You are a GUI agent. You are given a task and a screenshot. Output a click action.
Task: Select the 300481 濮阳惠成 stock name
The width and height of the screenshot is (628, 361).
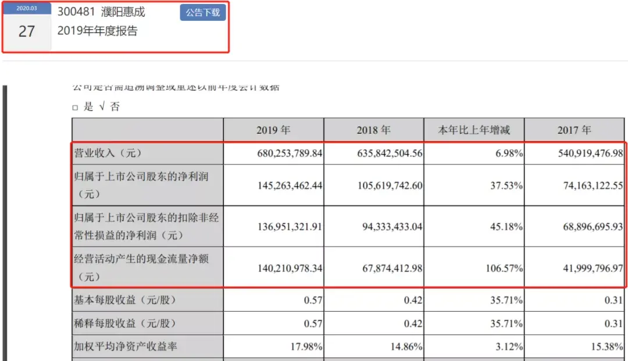tap(101, 12)
